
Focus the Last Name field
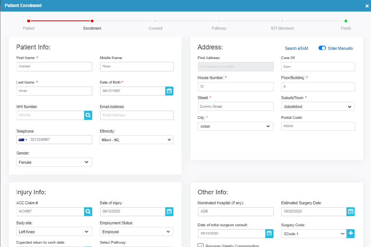(54, 91)
